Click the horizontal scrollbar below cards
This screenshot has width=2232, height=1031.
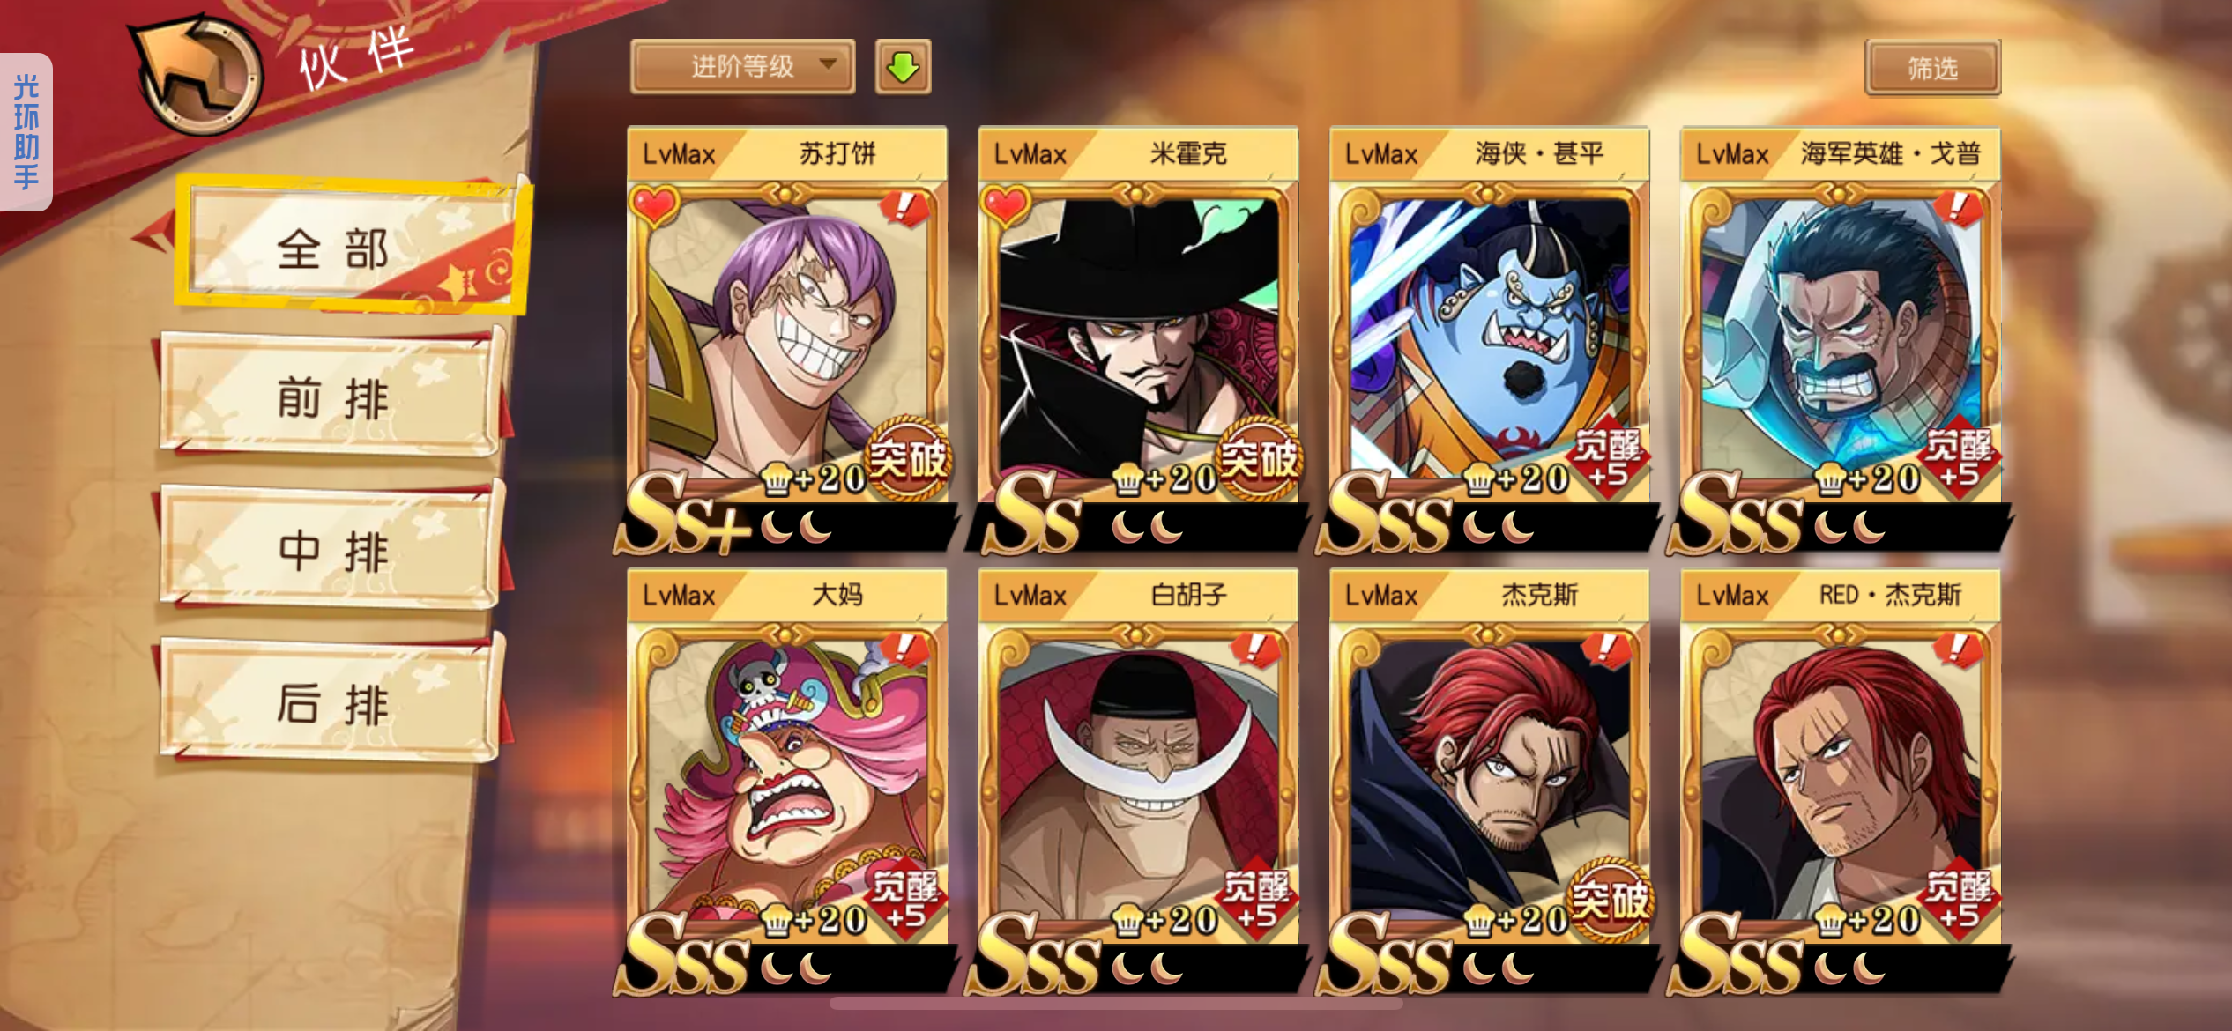(x=1115, y=1004)
